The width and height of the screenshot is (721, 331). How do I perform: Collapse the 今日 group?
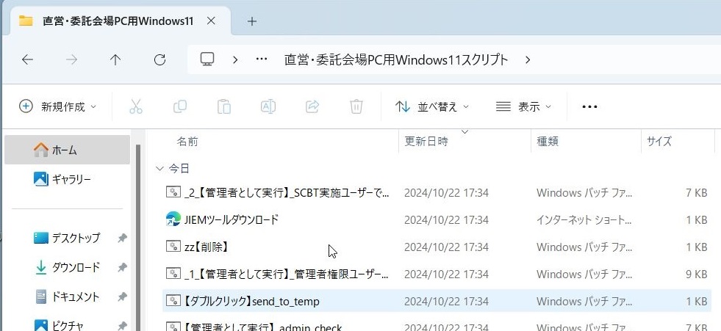pos(159,169)
